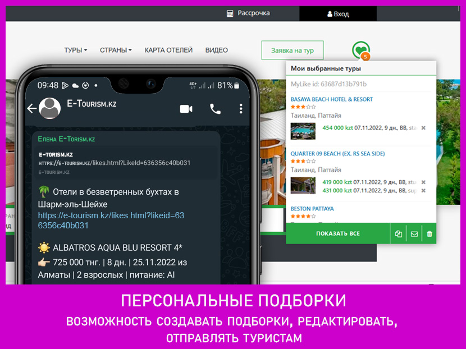The height and width of the screenshot is (349, 466).
Task: Open the КАРТА ОТЕЛЕЙ menu item
Action: coord(168,50)
